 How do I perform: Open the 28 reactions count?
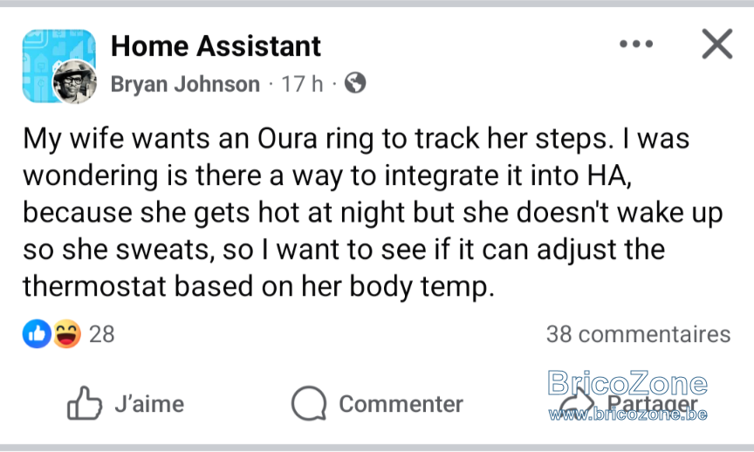pos(102,333)
